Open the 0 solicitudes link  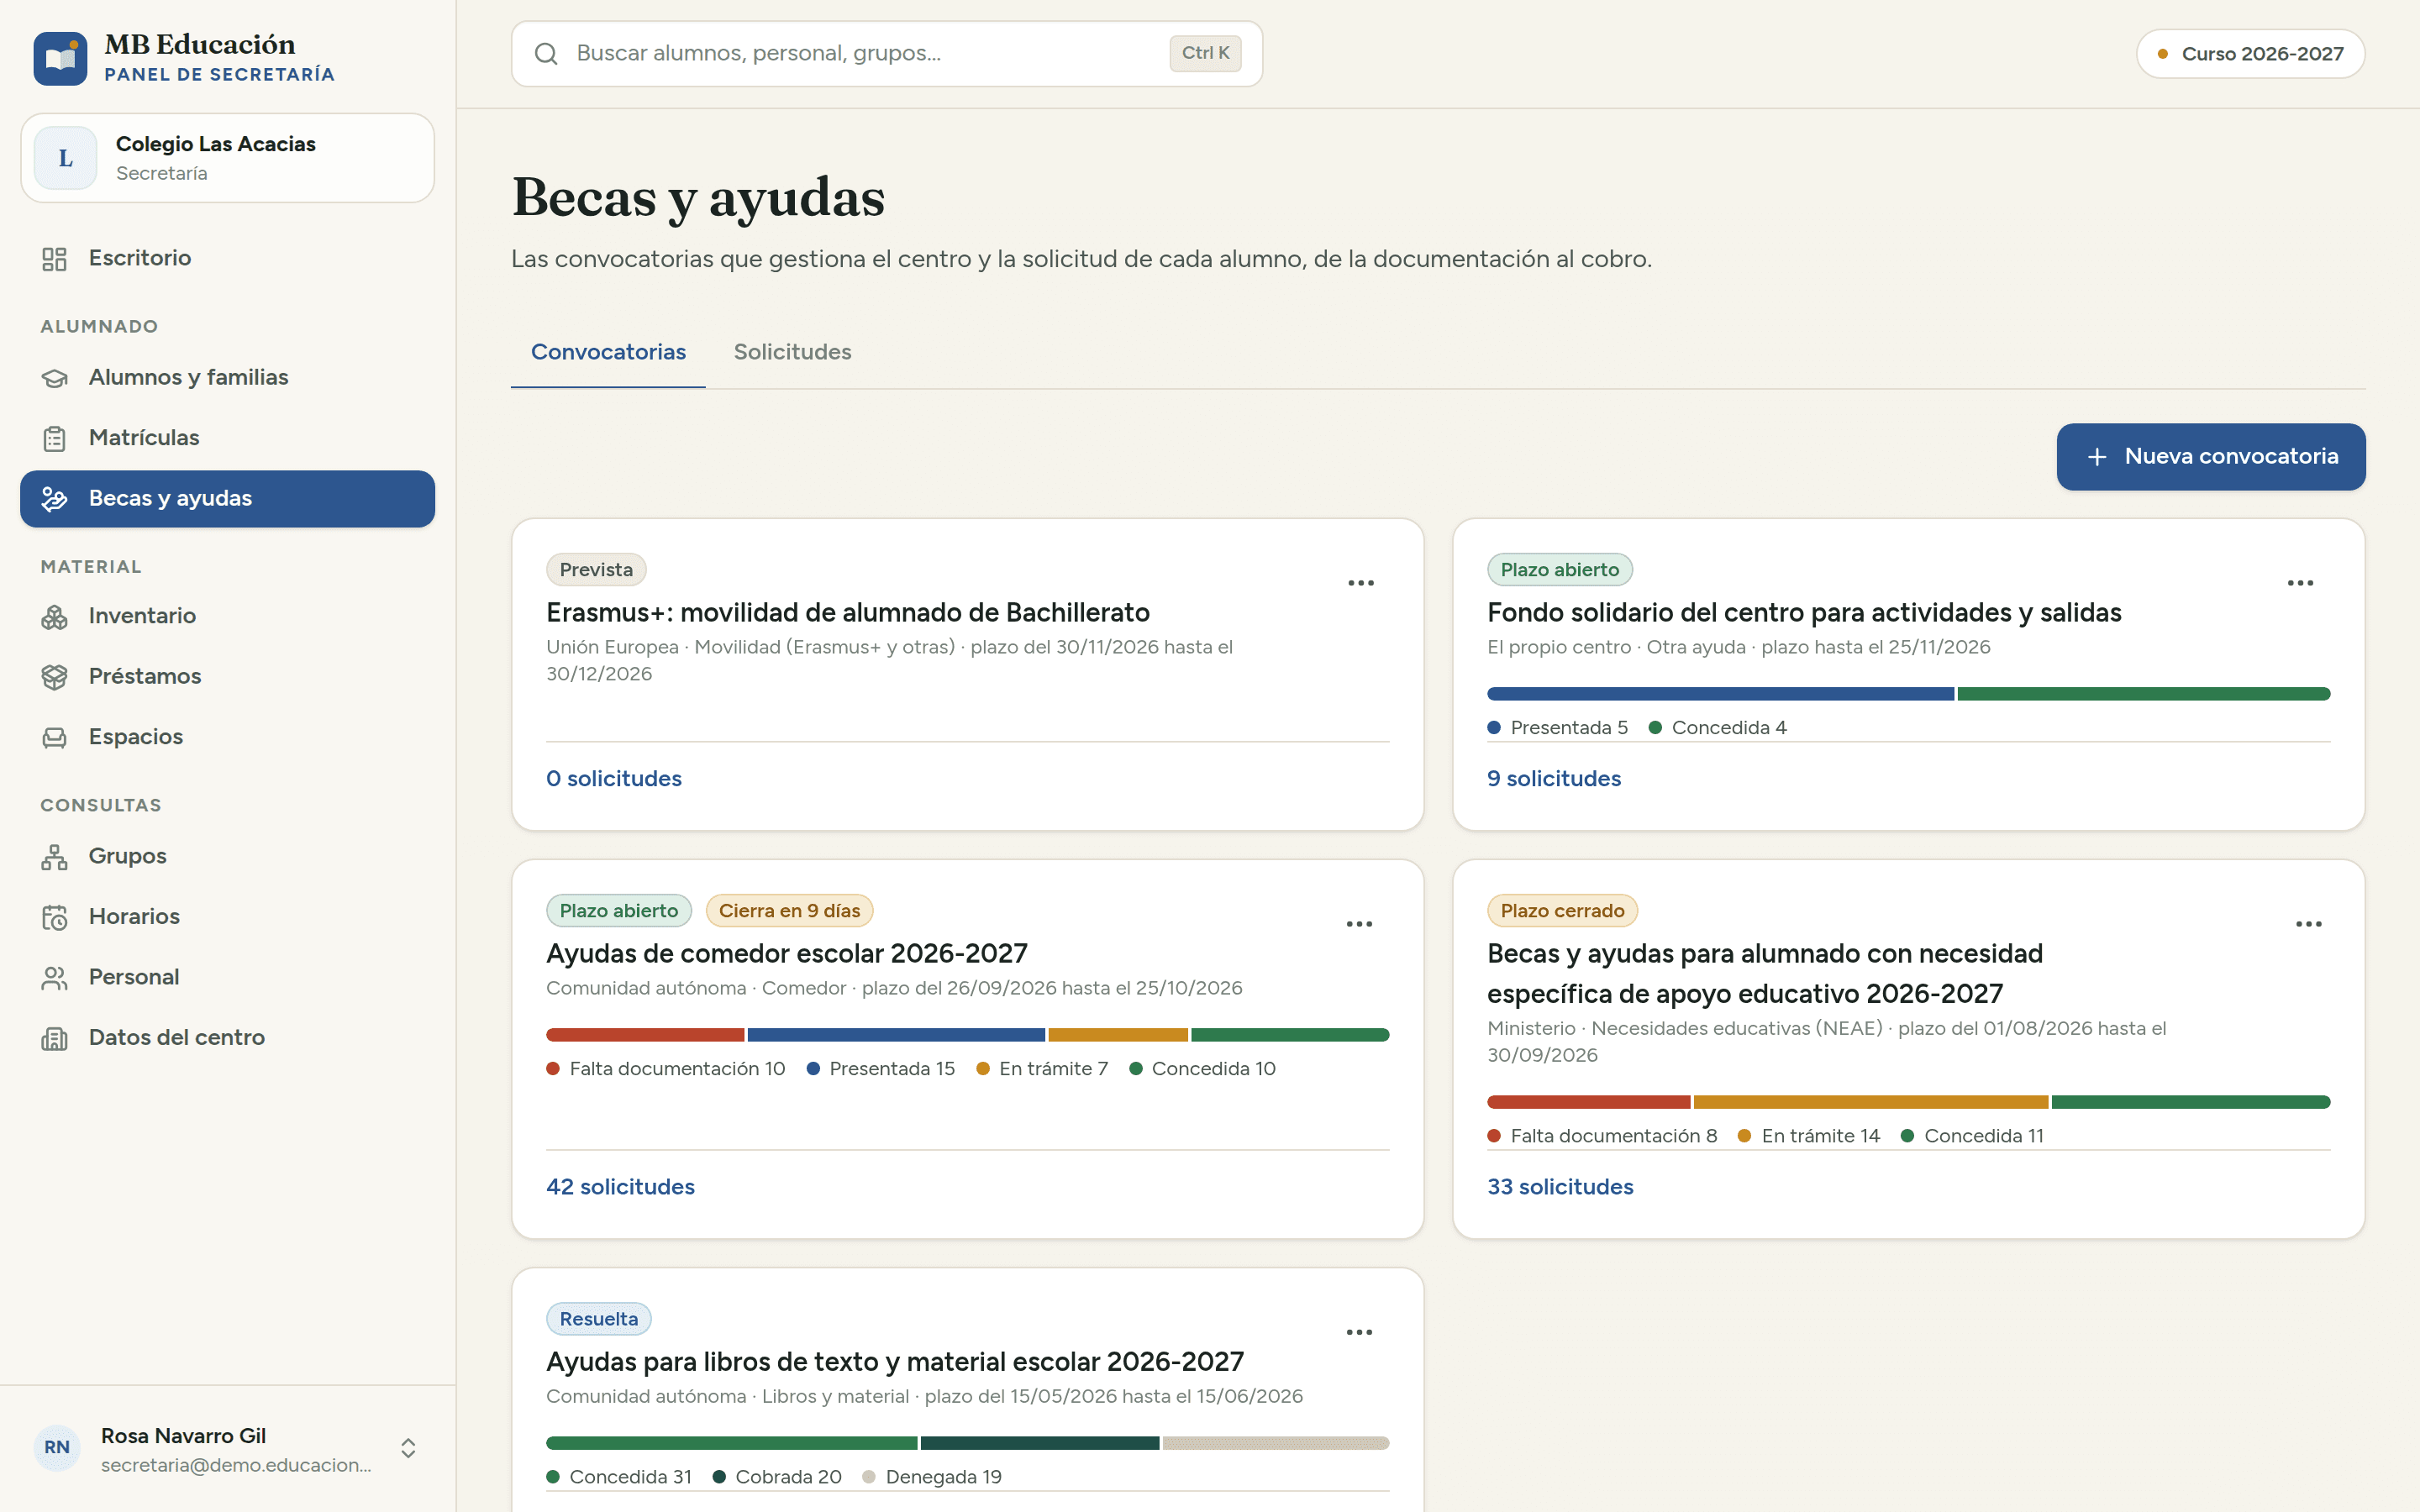tap(614, 779)
